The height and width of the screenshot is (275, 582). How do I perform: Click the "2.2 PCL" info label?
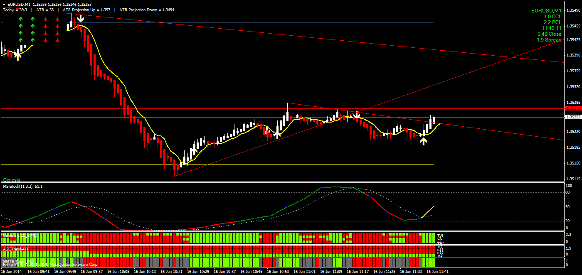coord(552,22)
